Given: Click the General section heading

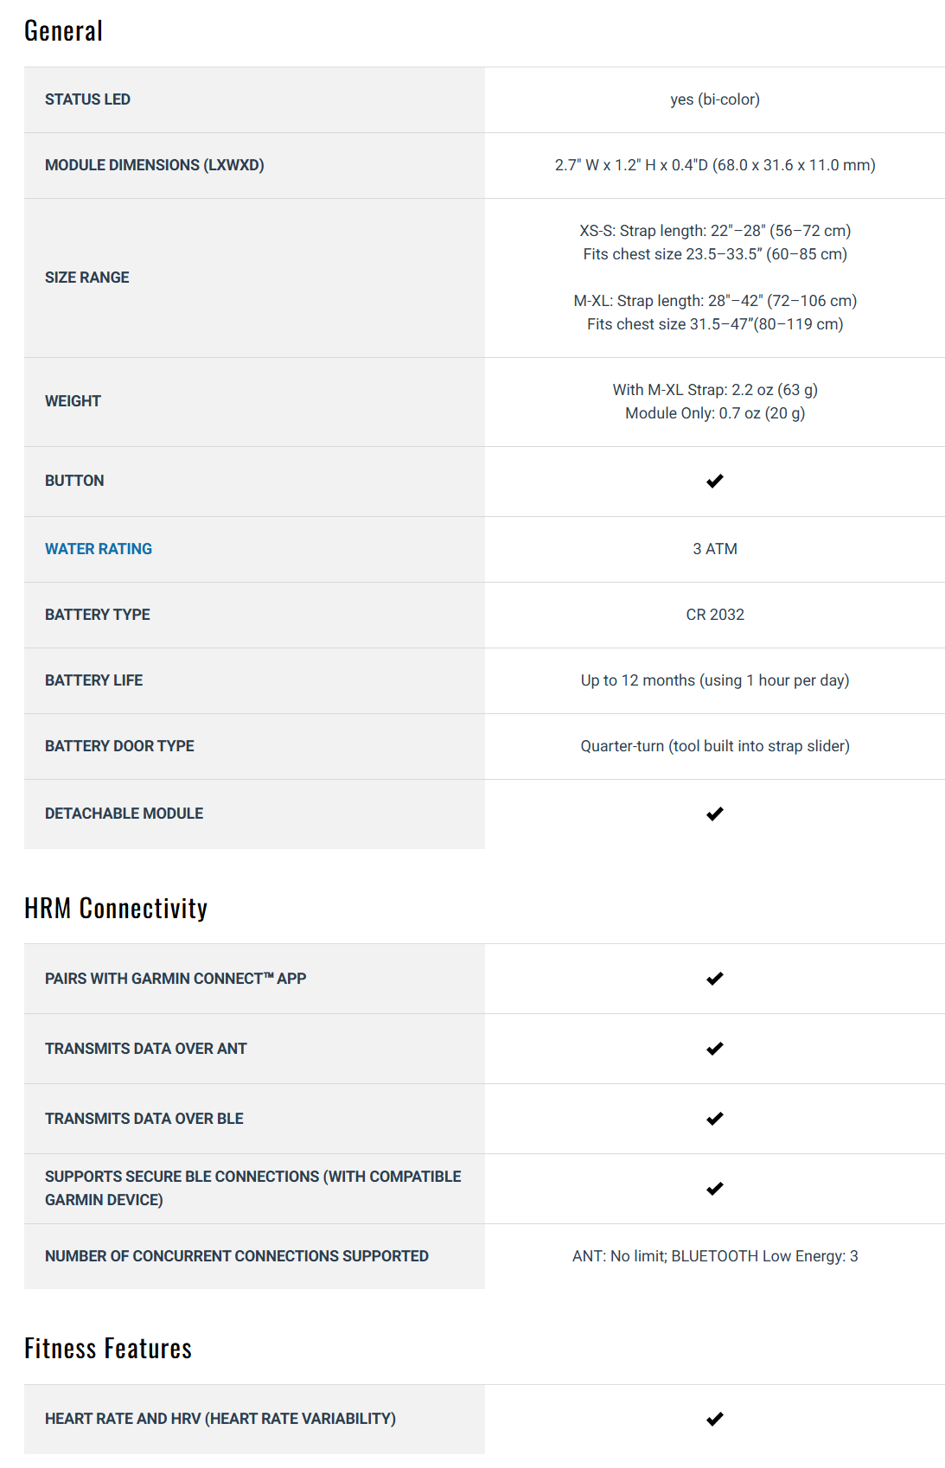Looking at the screenshot, I should coord(64,31).
